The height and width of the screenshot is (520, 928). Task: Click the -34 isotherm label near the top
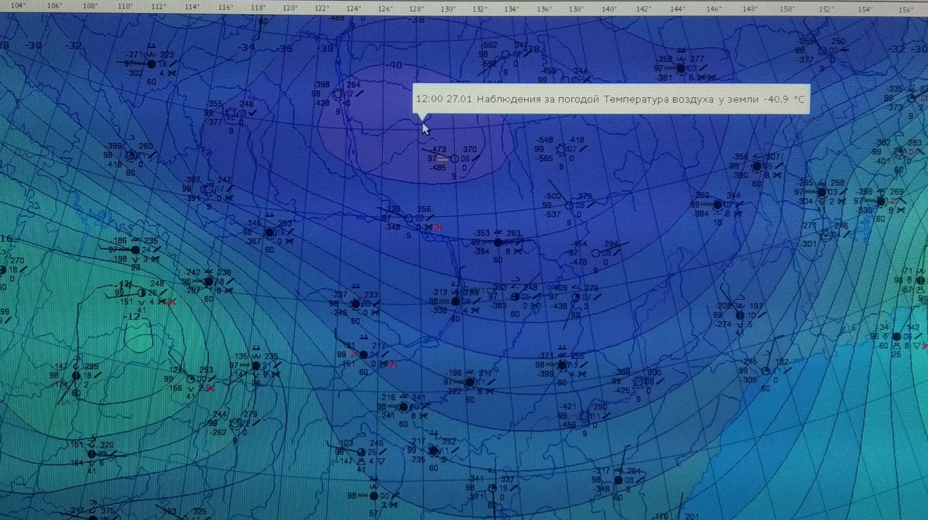pos(246,47)
